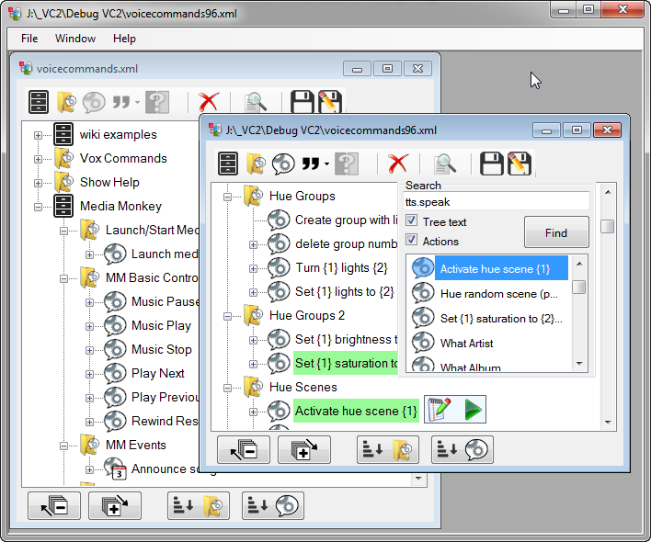The image size is (651, 542).
Task: Select Hue random scene search result
Action: (498, 294)
